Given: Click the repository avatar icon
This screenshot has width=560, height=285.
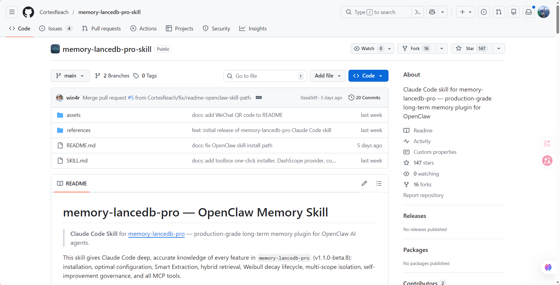Looking at the screenshot, I should (55, 49).
